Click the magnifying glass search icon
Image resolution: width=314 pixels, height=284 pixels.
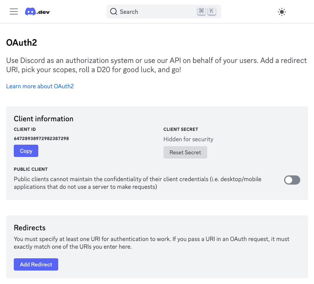point(114,12)
